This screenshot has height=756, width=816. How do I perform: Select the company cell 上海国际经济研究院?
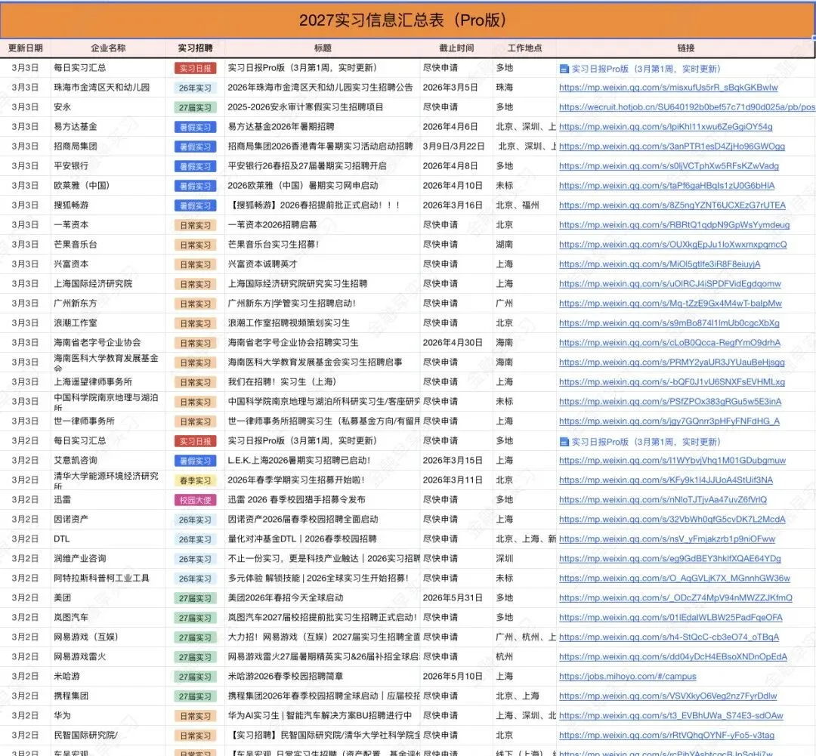pos(108,283)
